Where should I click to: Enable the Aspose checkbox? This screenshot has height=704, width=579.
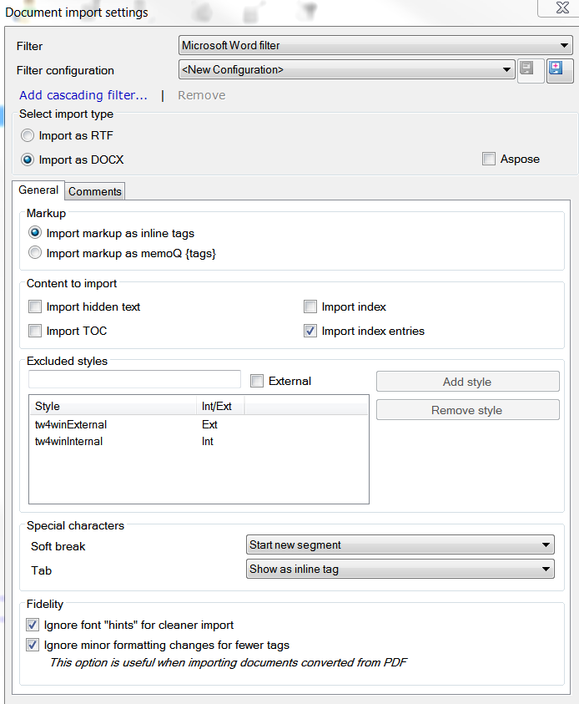click(x=489, y=159)
